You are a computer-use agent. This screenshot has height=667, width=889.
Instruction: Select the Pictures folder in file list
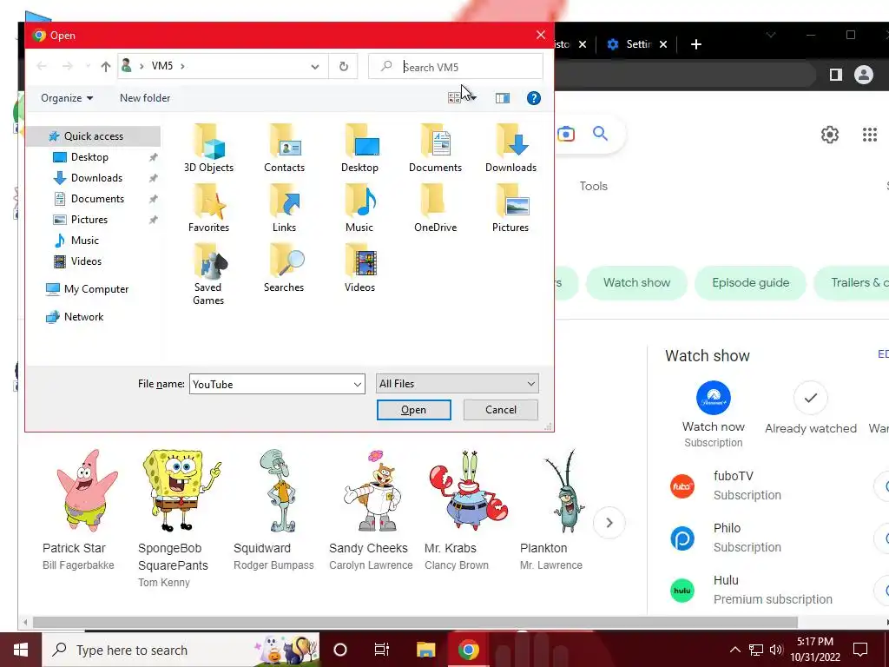[510, 208]
